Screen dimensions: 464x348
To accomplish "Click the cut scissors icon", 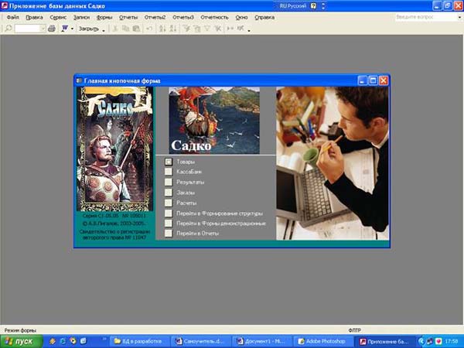I will [x=115, y=29].
